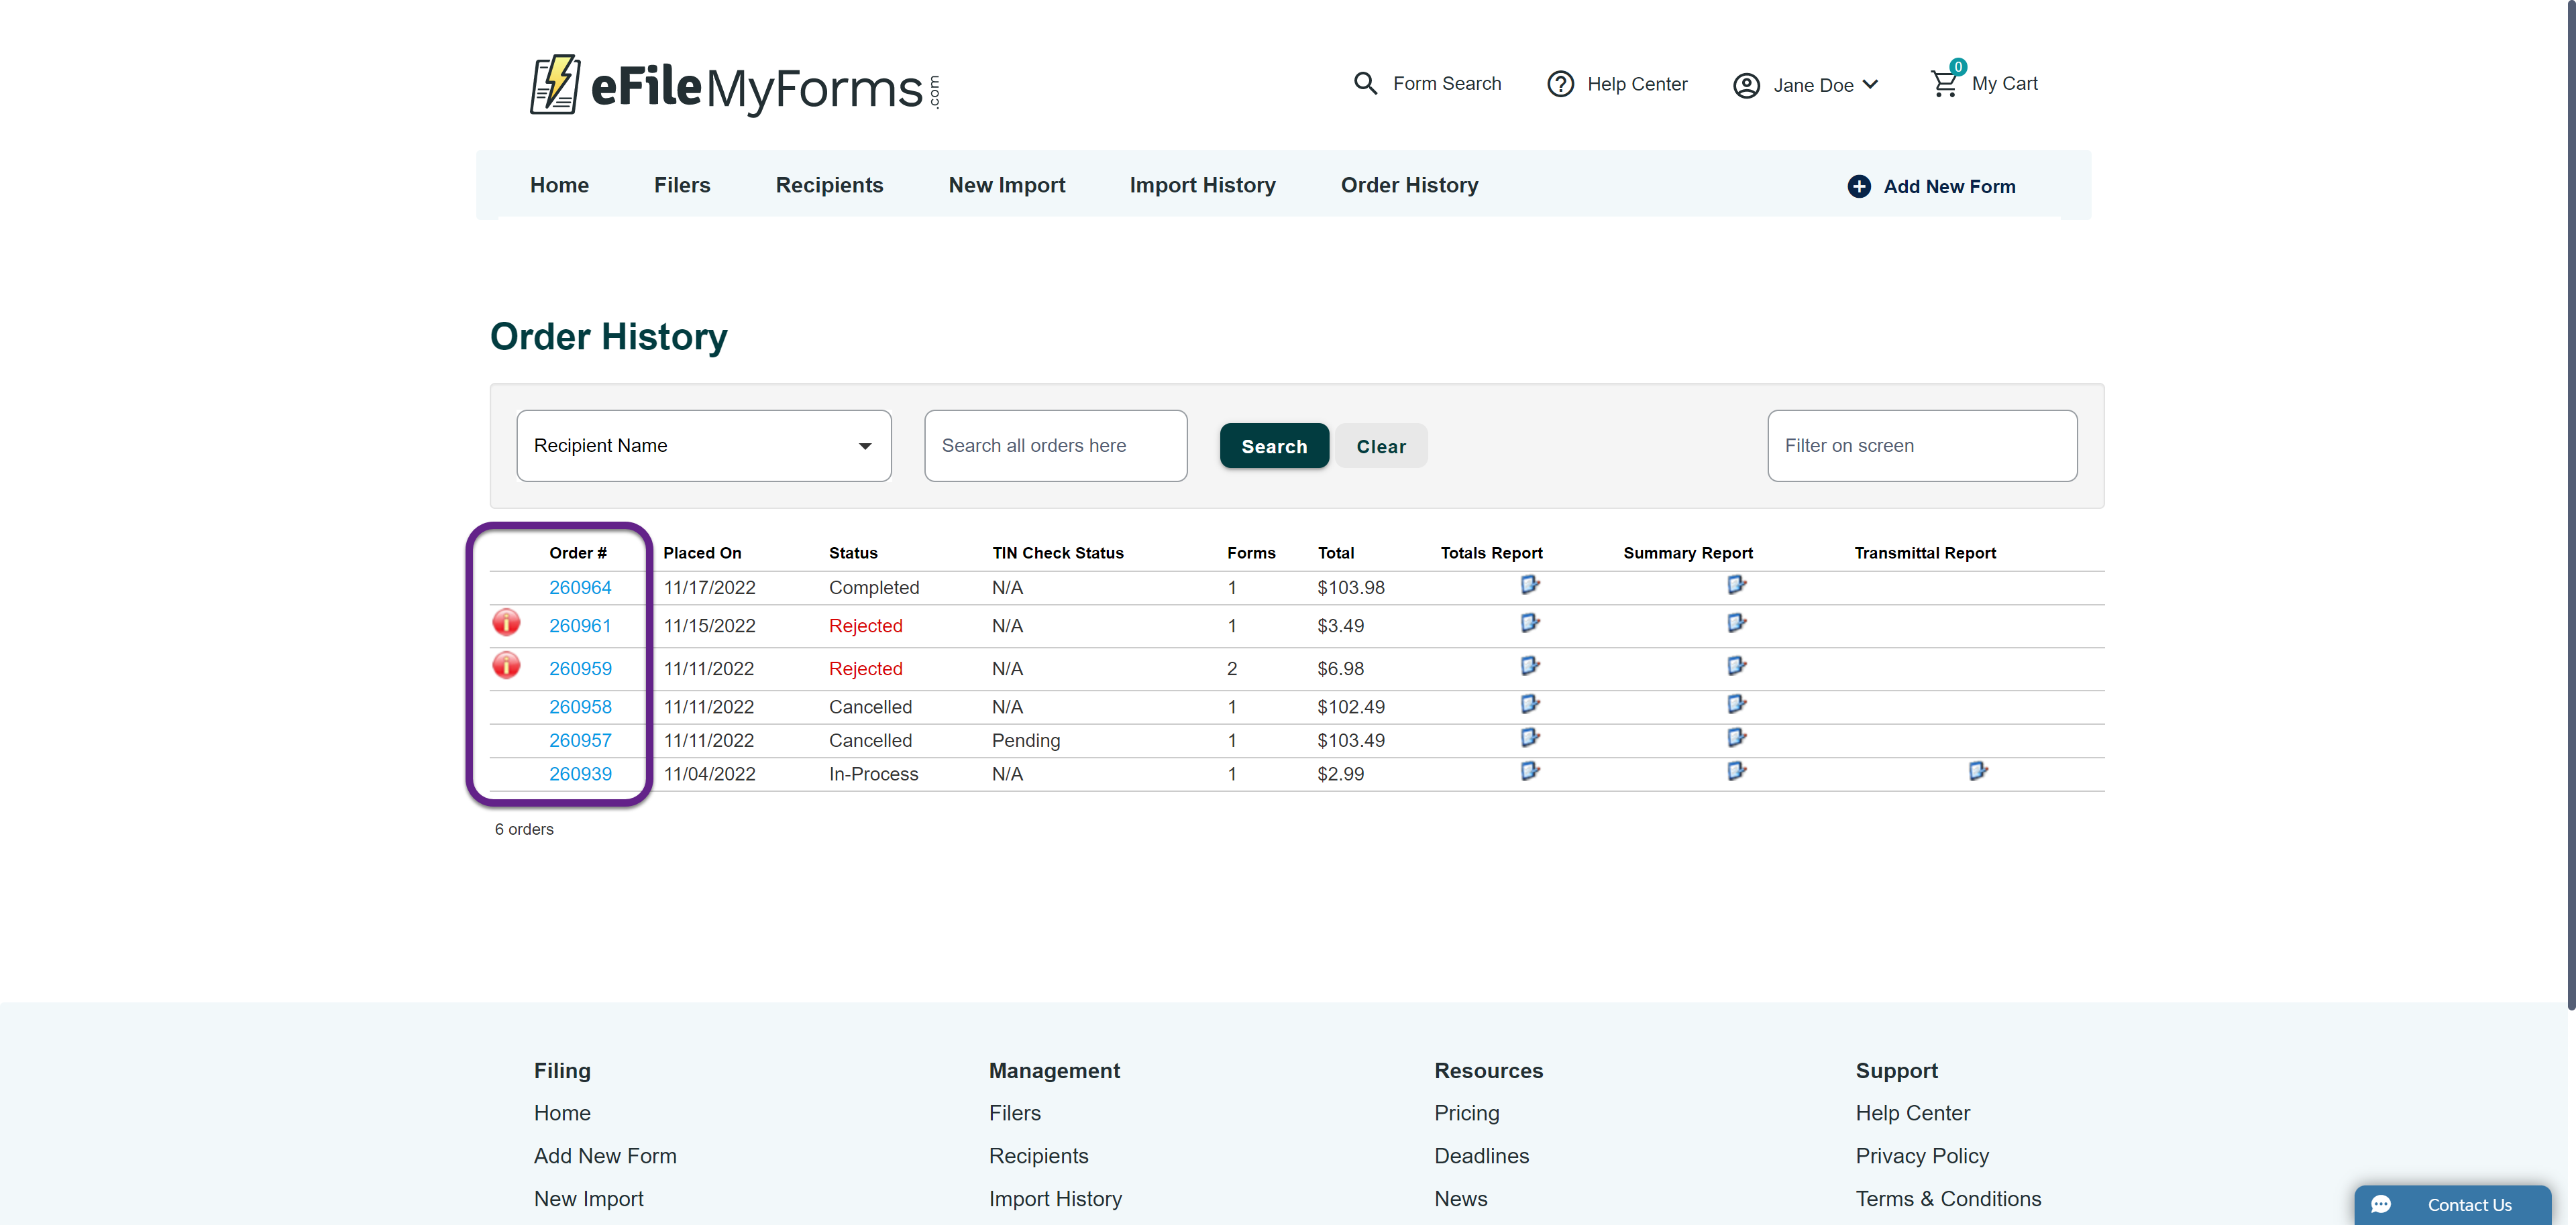Open Help Center question mark icon

1560,84
